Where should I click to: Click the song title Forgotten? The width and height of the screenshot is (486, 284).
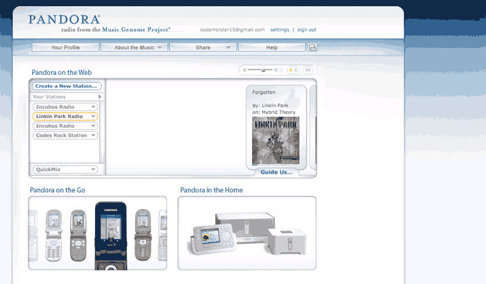(264, 92)
